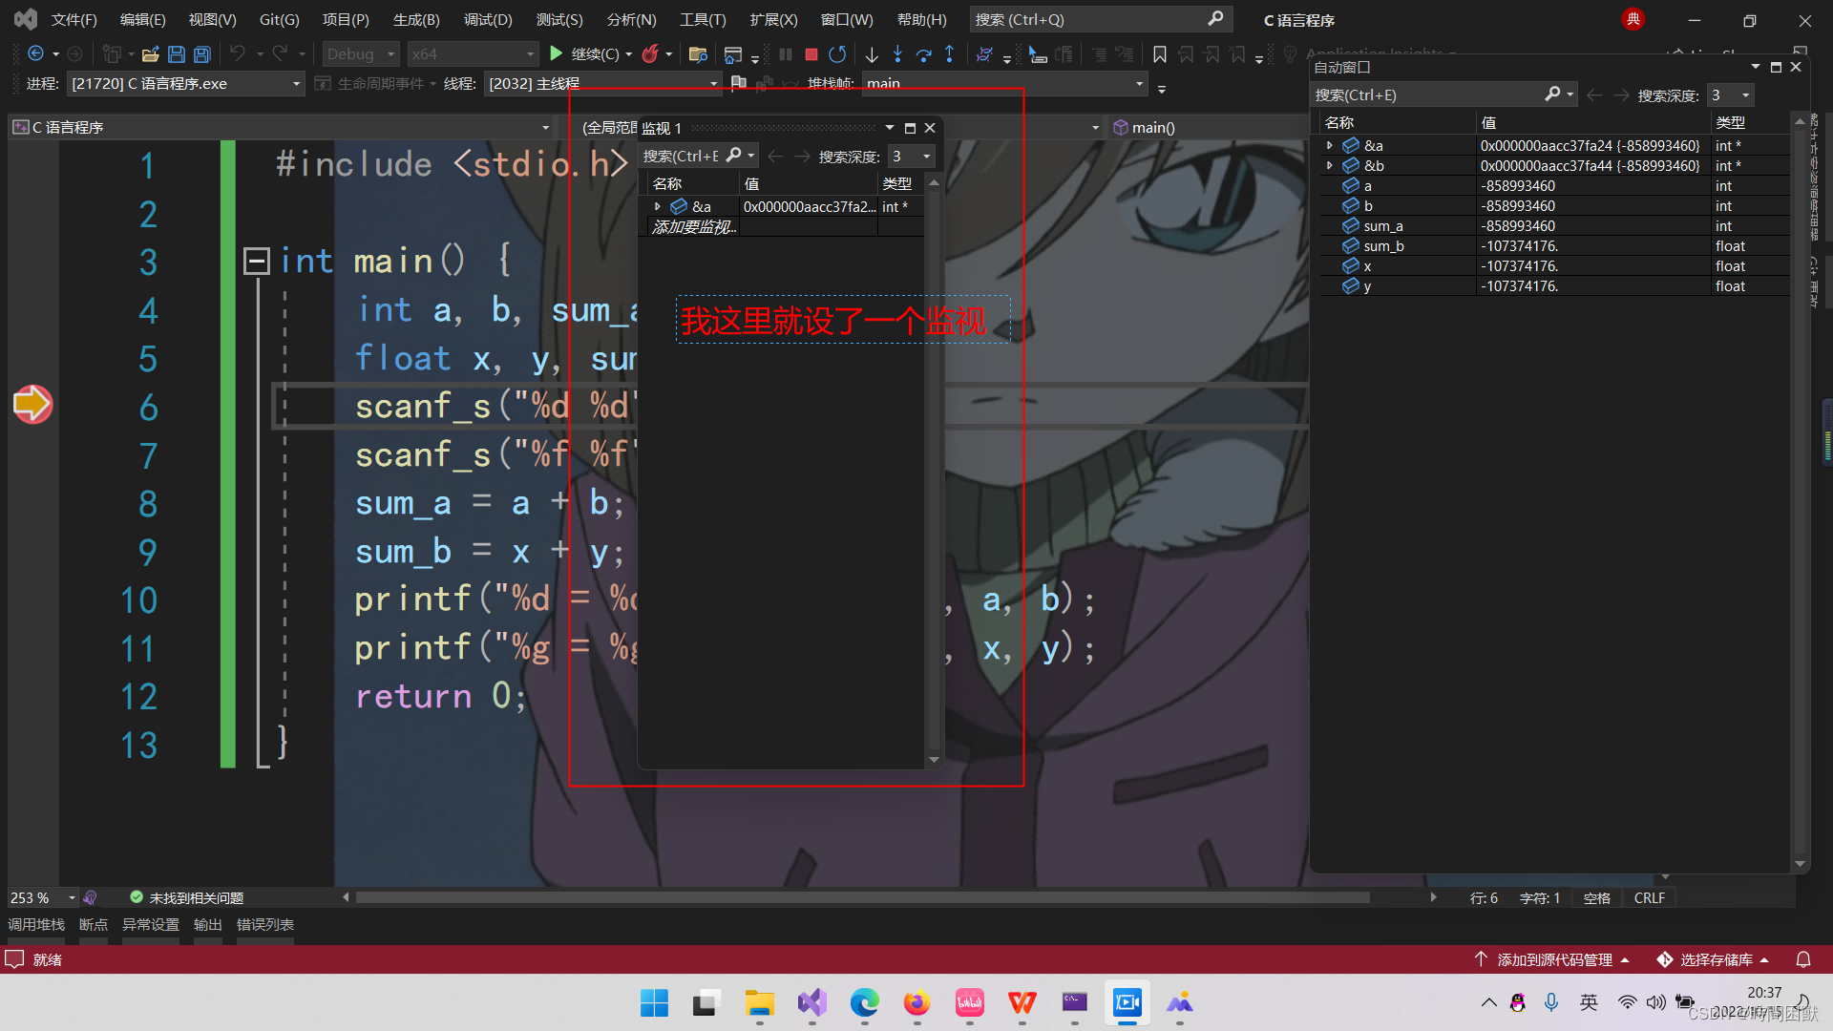
Task: Click the Step Over arrow icon
Action: pyautogui.click(x=923, y=54)
